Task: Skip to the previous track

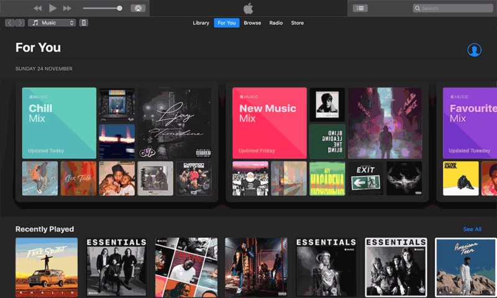Action: pos(38,8)
